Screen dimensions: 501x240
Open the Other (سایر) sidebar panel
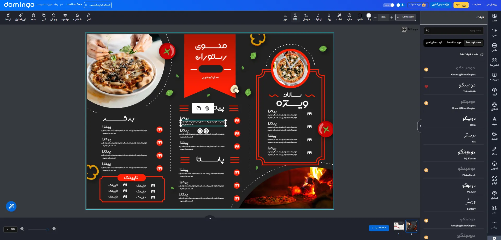[x=494, y=210]
